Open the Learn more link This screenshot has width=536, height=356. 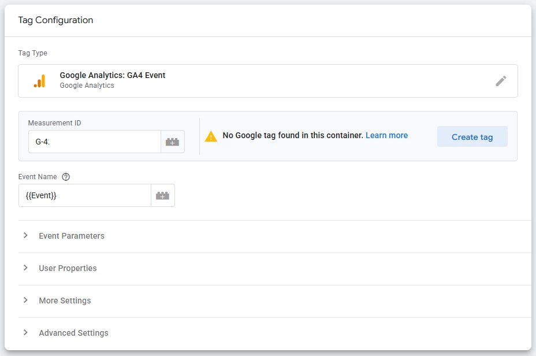click(386, 135)
